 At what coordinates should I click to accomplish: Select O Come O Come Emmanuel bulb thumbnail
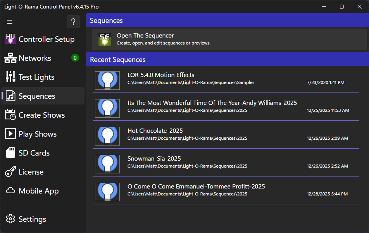107,192
